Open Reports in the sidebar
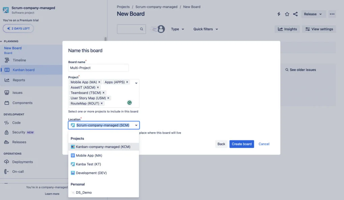 point(19,80)
